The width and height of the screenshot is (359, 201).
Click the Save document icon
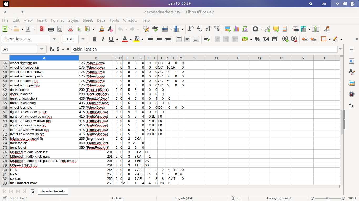pos(28,29)
